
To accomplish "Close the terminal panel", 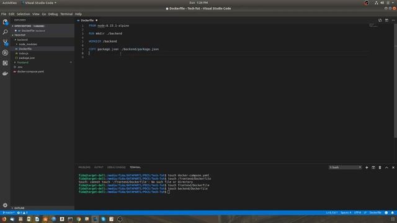I will 393,167.
